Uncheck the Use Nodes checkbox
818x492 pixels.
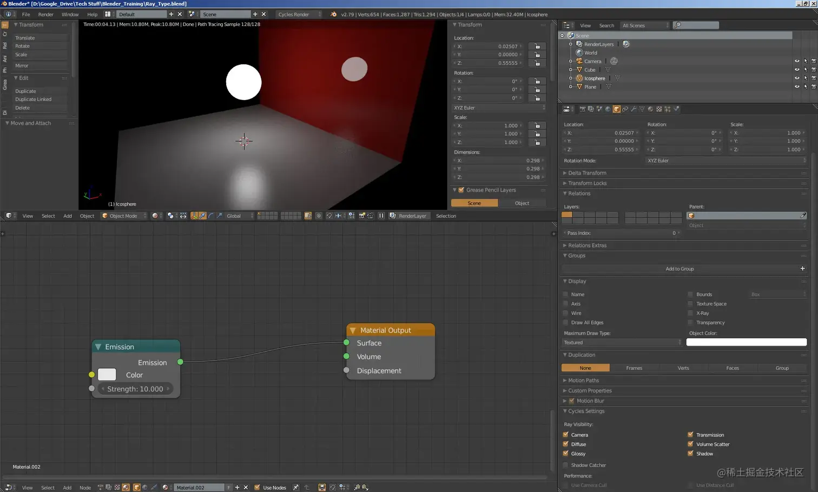(258, 487)
